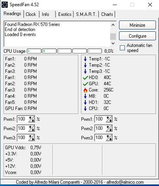Click the blue down arrow beside Temp1
This screenshot has height=186, width=159.
[x=85, y=59]
